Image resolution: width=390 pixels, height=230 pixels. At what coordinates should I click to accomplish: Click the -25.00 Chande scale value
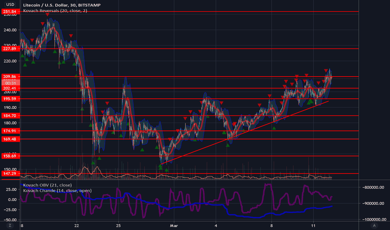[11, 210]
